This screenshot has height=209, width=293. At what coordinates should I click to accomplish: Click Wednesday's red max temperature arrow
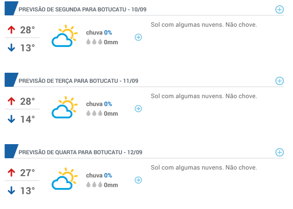pyautogui.click(x=11, y=173)
